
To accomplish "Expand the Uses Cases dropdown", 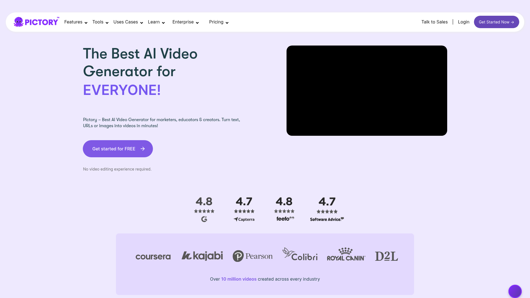I will click(126, 22).
